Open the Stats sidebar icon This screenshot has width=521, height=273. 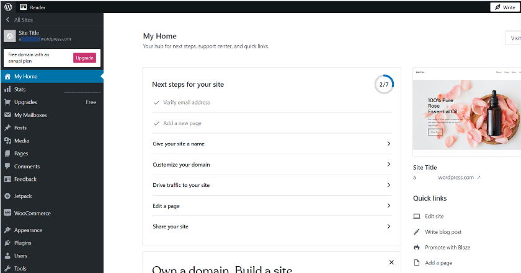(7, 89)
